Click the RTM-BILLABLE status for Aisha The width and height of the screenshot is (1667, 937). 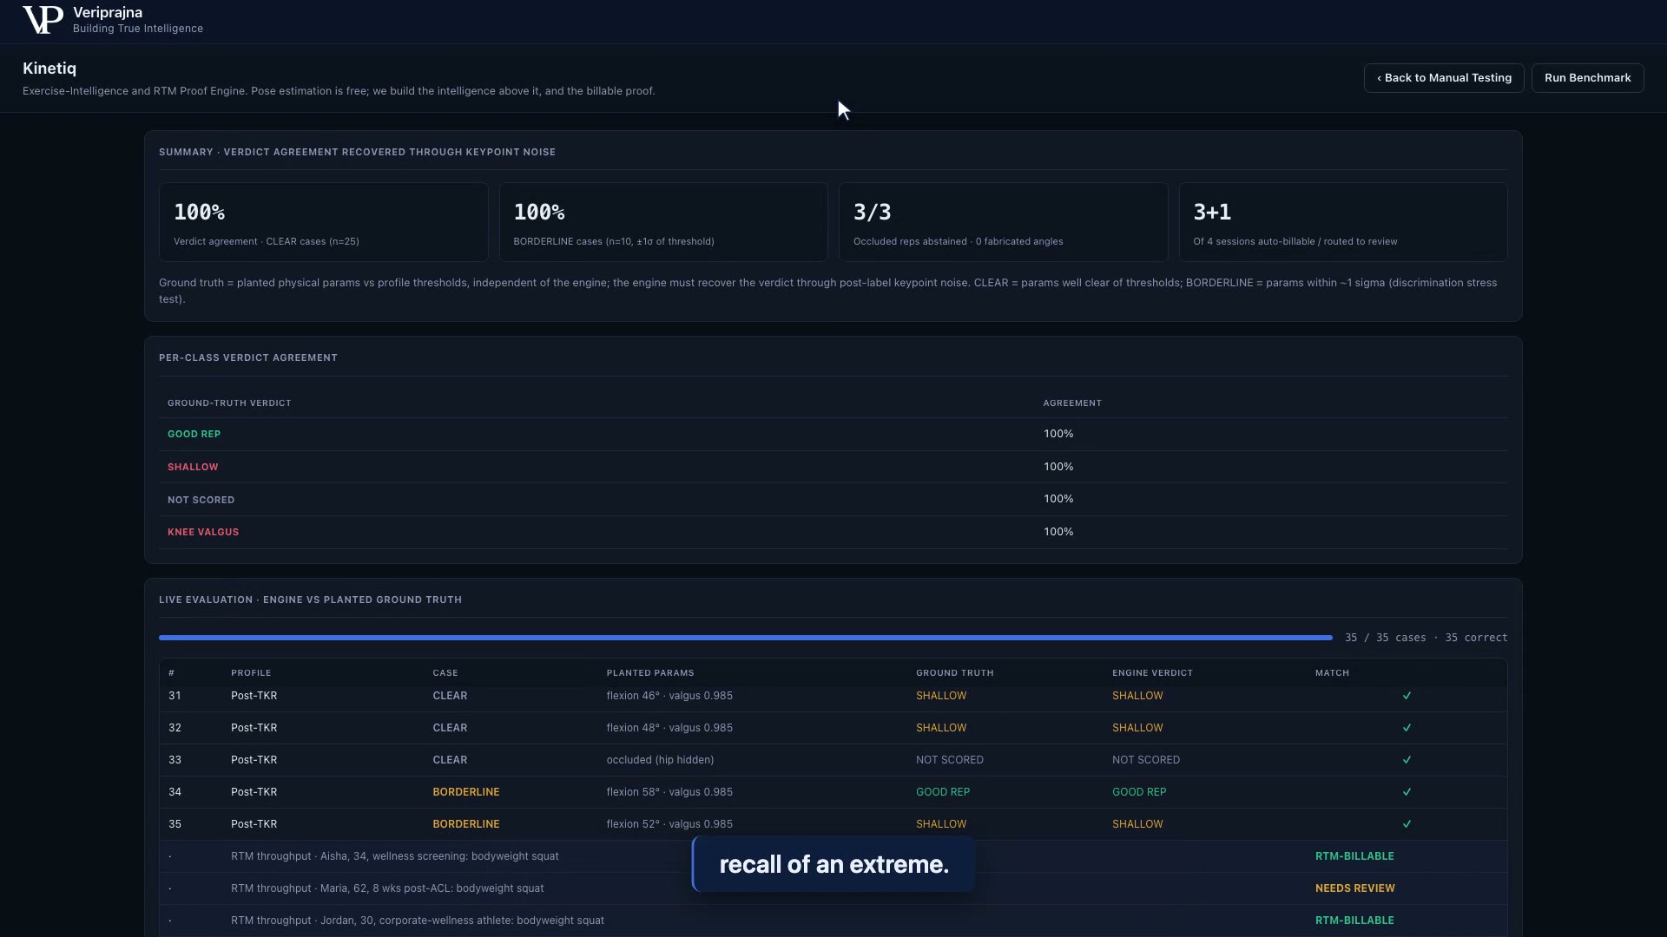click(x=1354, y=856)
